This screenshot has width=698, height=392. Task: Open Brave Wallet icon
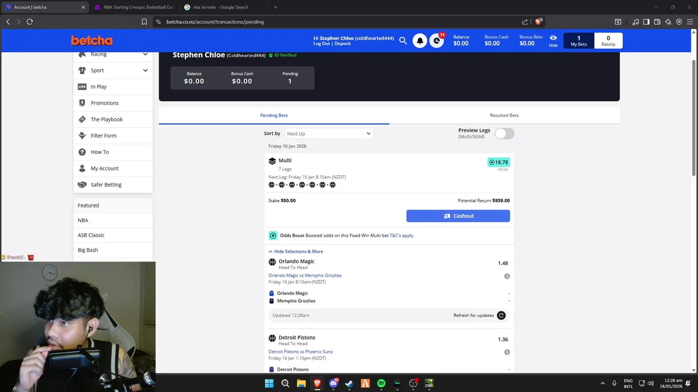[657, 22]
